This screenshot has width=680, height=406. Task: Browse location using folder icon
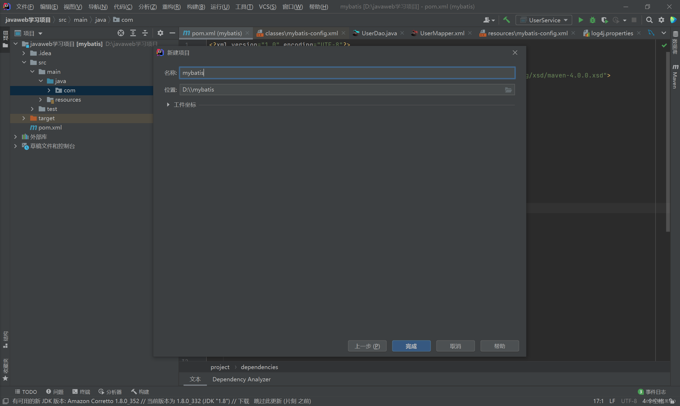click(508, 90)
